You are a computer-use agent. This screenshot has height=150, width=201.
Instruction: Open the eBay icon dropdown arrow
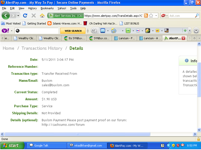[162, 31]
